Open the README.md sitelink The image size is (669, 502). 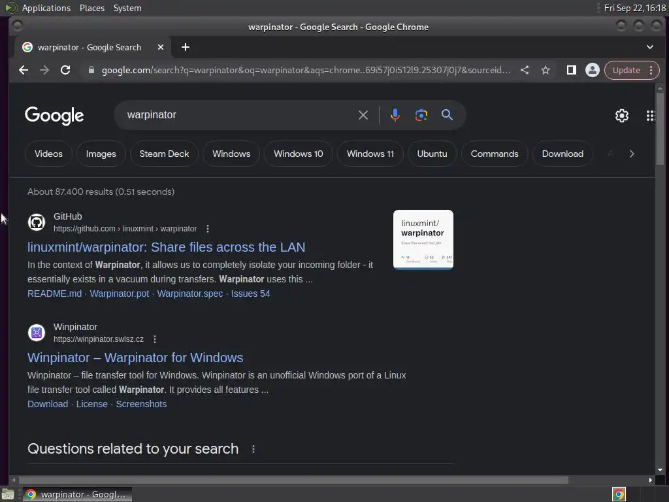tap(55, 293)
